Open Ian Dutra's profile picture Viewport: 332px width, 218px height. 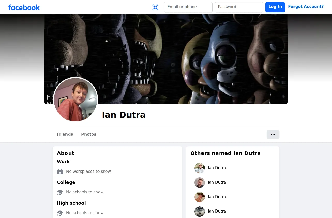click(76, 100)
